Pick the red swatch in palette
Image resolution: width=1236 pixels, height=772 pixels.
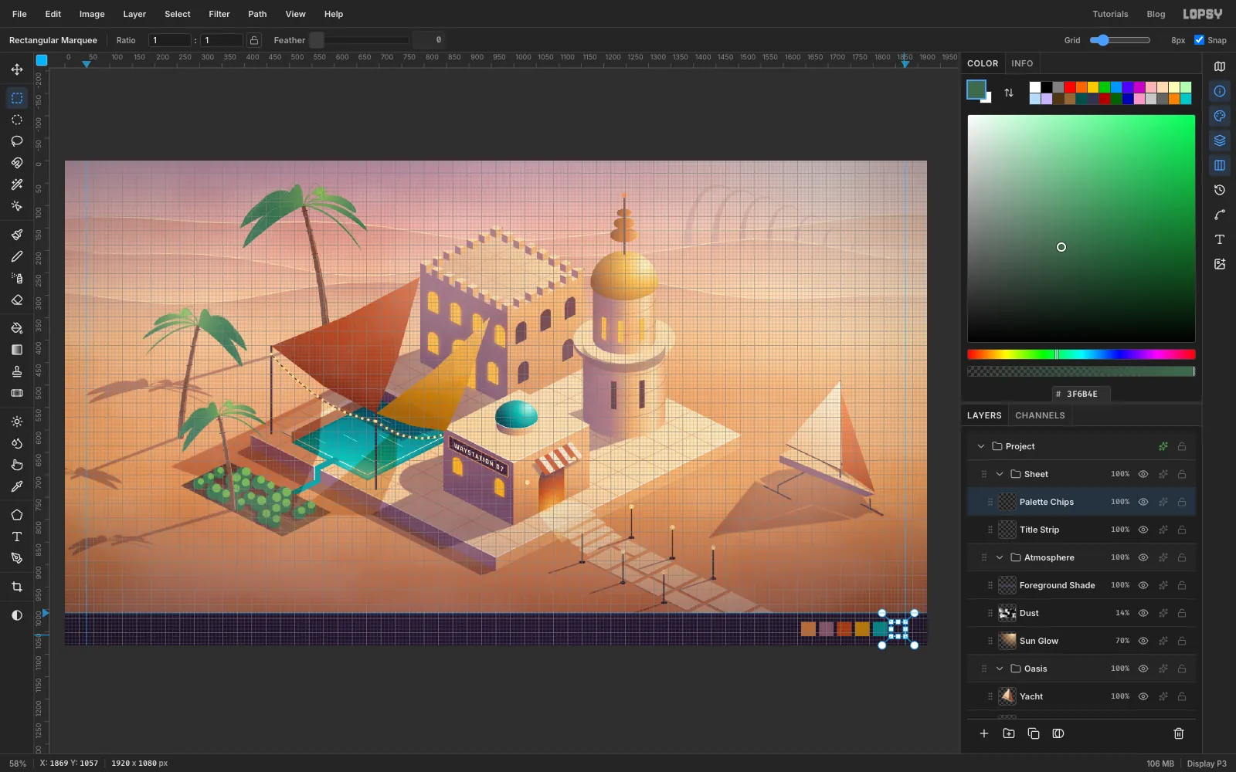pos(1070,87)
